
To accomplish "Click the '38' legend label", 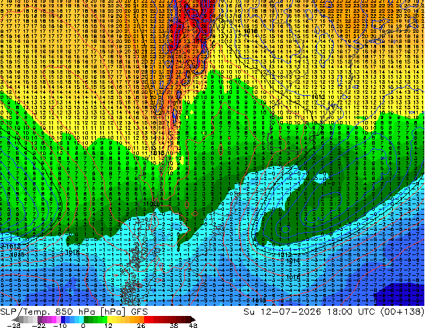I will [174, 325].
